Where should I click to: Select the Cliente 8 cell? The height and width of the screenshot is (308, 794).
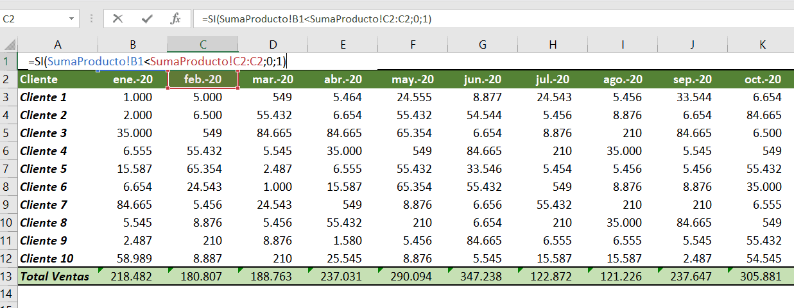coord(58,223)
